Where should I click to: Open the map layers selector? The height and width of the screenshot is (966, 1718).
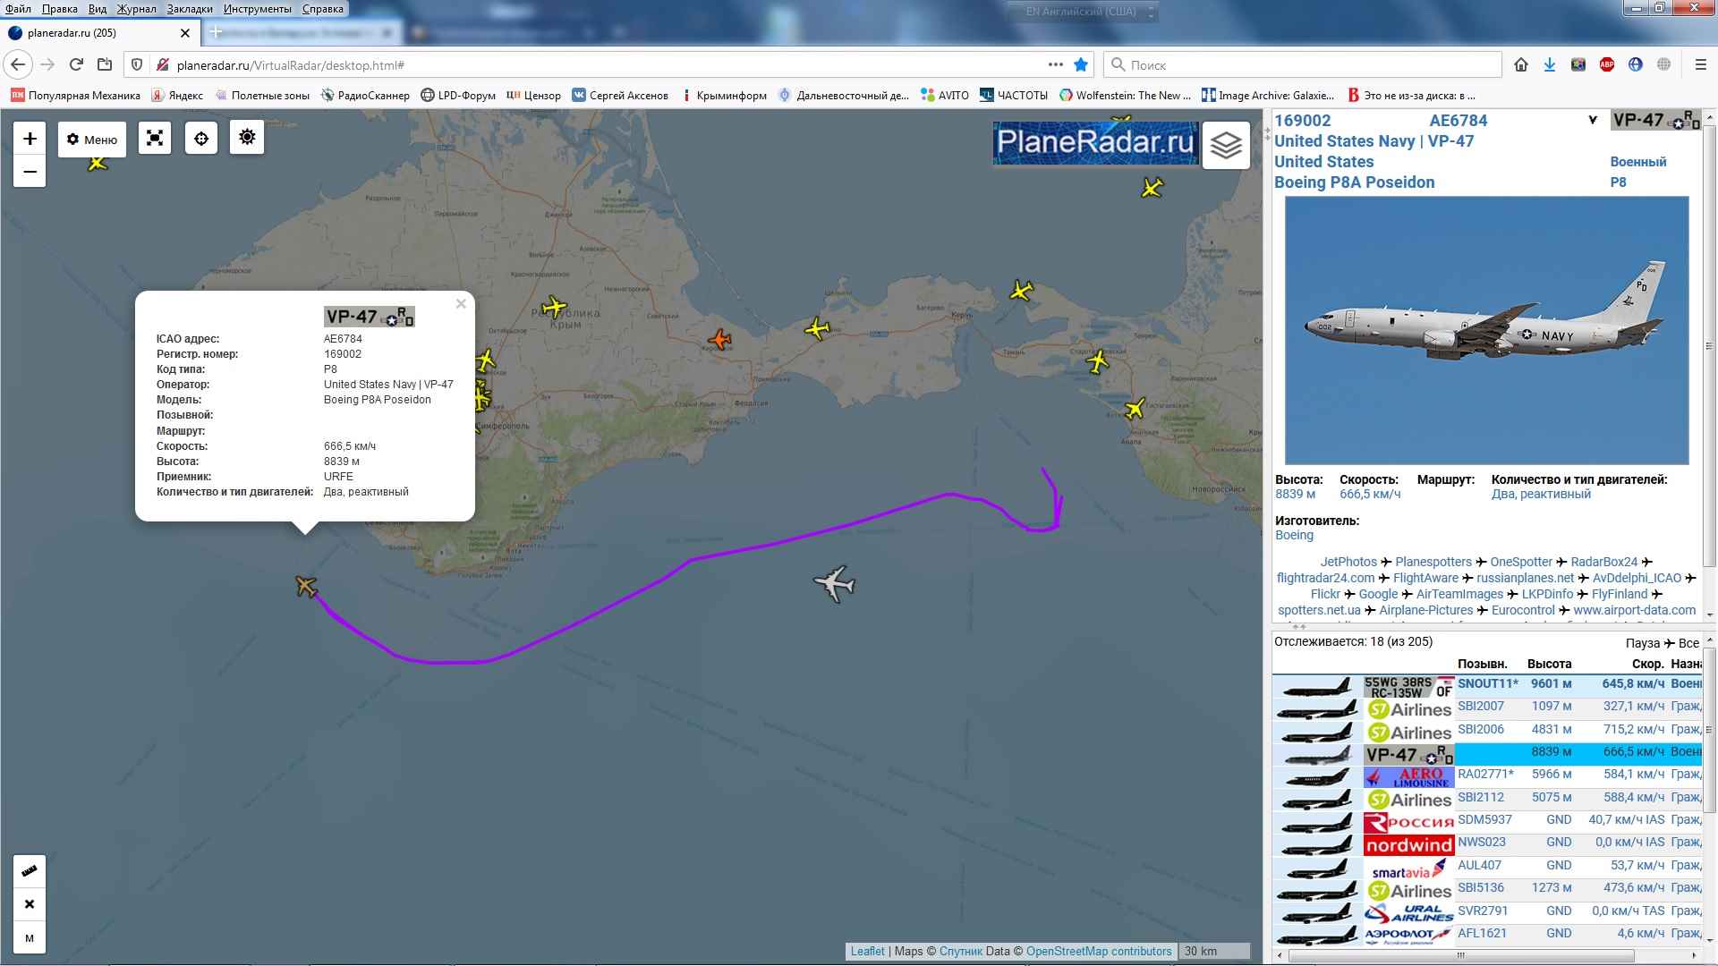point(1226,145)
